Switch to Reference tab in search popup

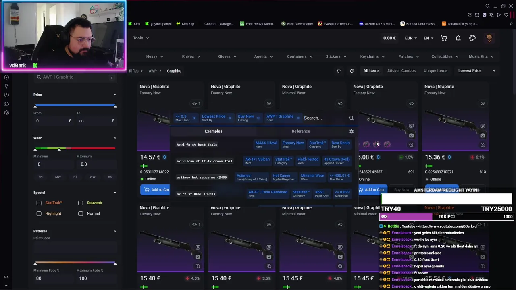click(x=301, y=131)
